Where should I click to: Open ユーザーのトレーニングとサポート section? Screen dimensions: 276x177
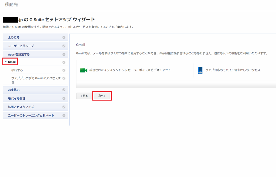pyautogui.click(x=36, y=115)
